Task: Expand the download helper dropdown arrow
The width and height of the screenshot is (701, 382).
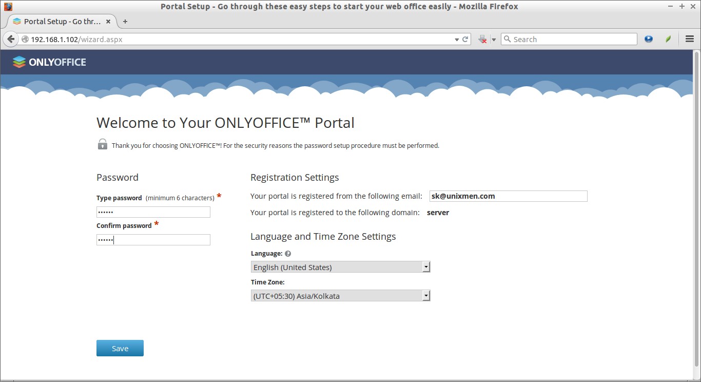Action: [x=494, y=40]
